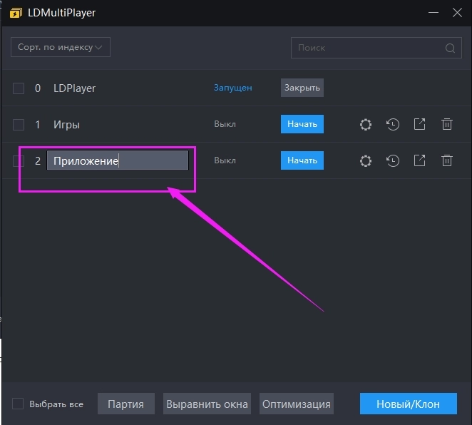472x425 pixels.
Task: Click inside the Поиск search field
Action: [x=367, y=48]
